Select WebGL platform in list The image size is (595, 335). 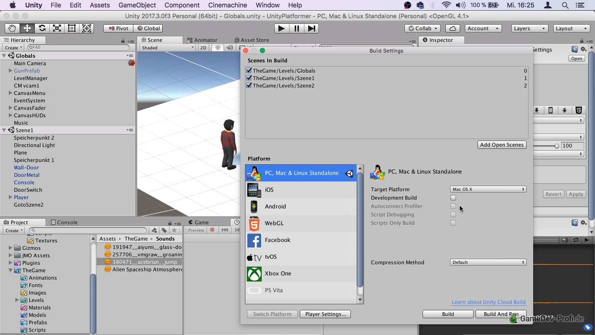(301, 223)
